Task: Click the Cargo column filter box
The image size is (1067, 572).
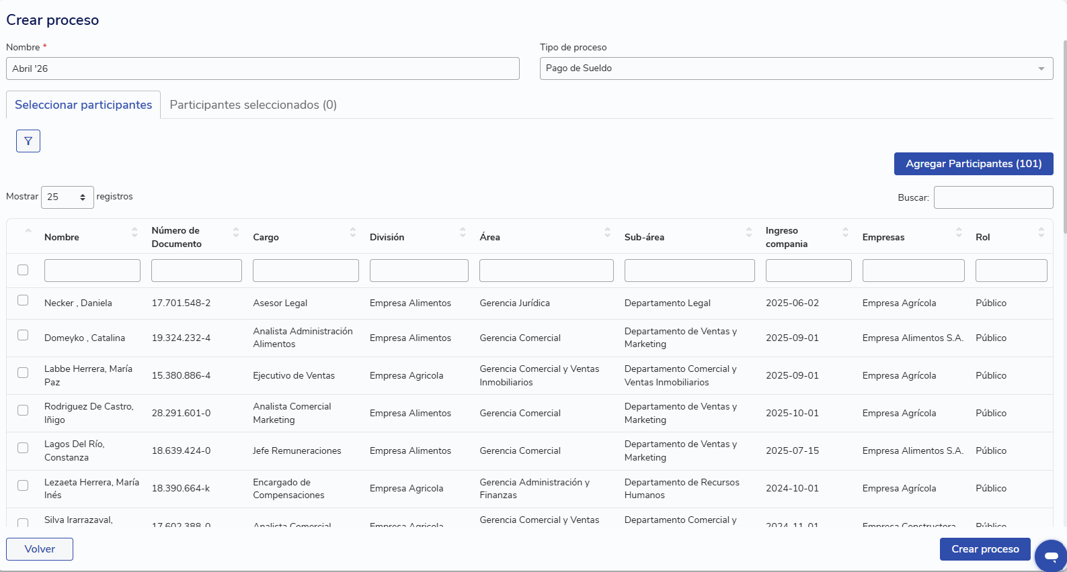Action: point(306,271)
